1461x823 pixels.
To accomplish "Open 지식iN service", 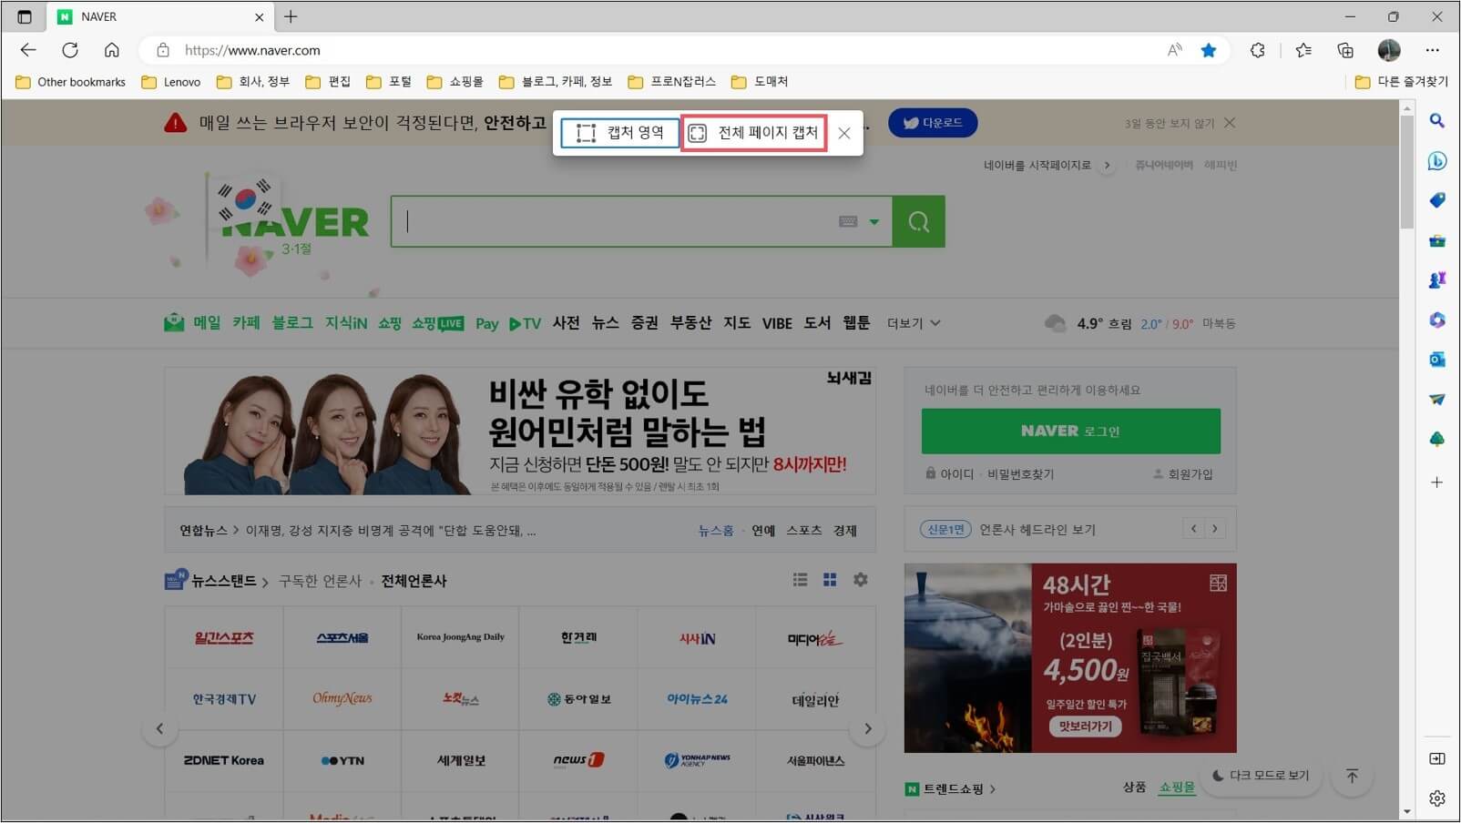I will 346,323.
